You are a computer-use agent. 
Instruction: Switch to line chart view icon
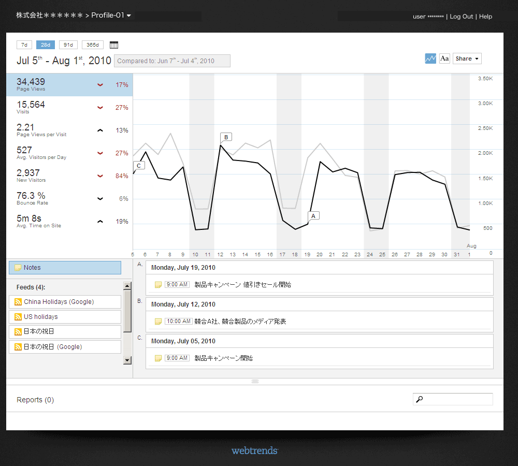pyautogui.click(x=430, y=59)
